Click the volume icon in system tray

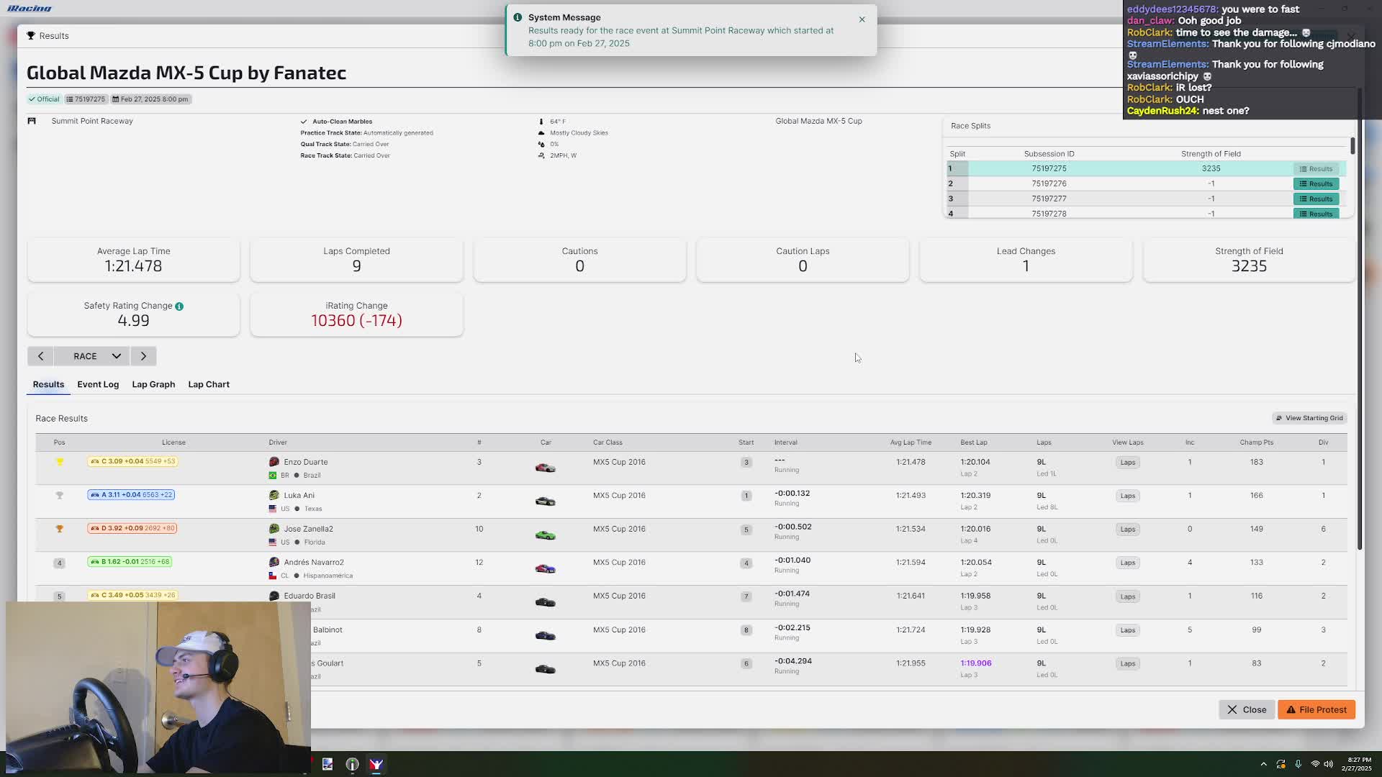1329,764
